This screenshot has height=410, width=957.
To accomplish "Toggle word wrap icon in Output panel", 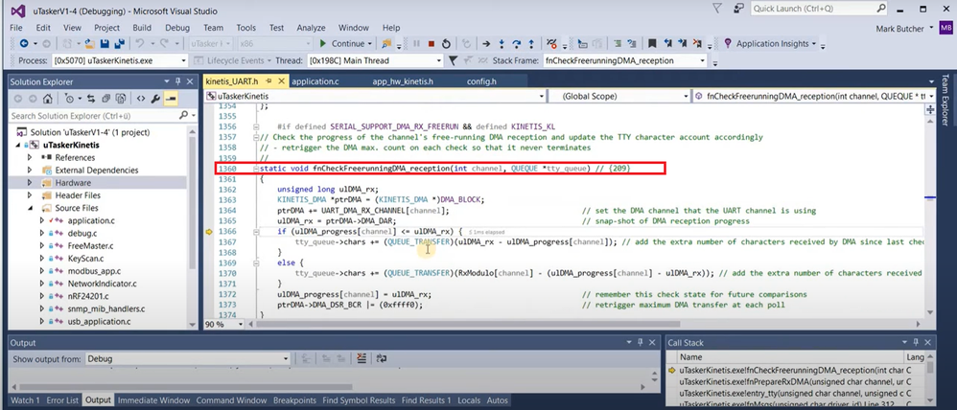I will (x=382, y=358).
